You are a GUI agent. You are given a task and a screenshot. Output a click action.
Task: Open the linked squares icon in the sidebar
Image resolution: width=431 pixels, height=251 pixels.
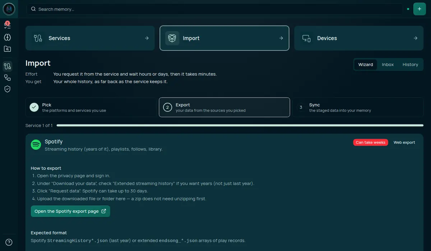point(7,77)
